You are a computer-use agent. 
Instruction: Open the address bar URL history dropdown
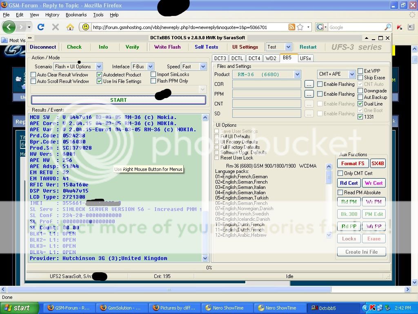click(x=308, y=27)
